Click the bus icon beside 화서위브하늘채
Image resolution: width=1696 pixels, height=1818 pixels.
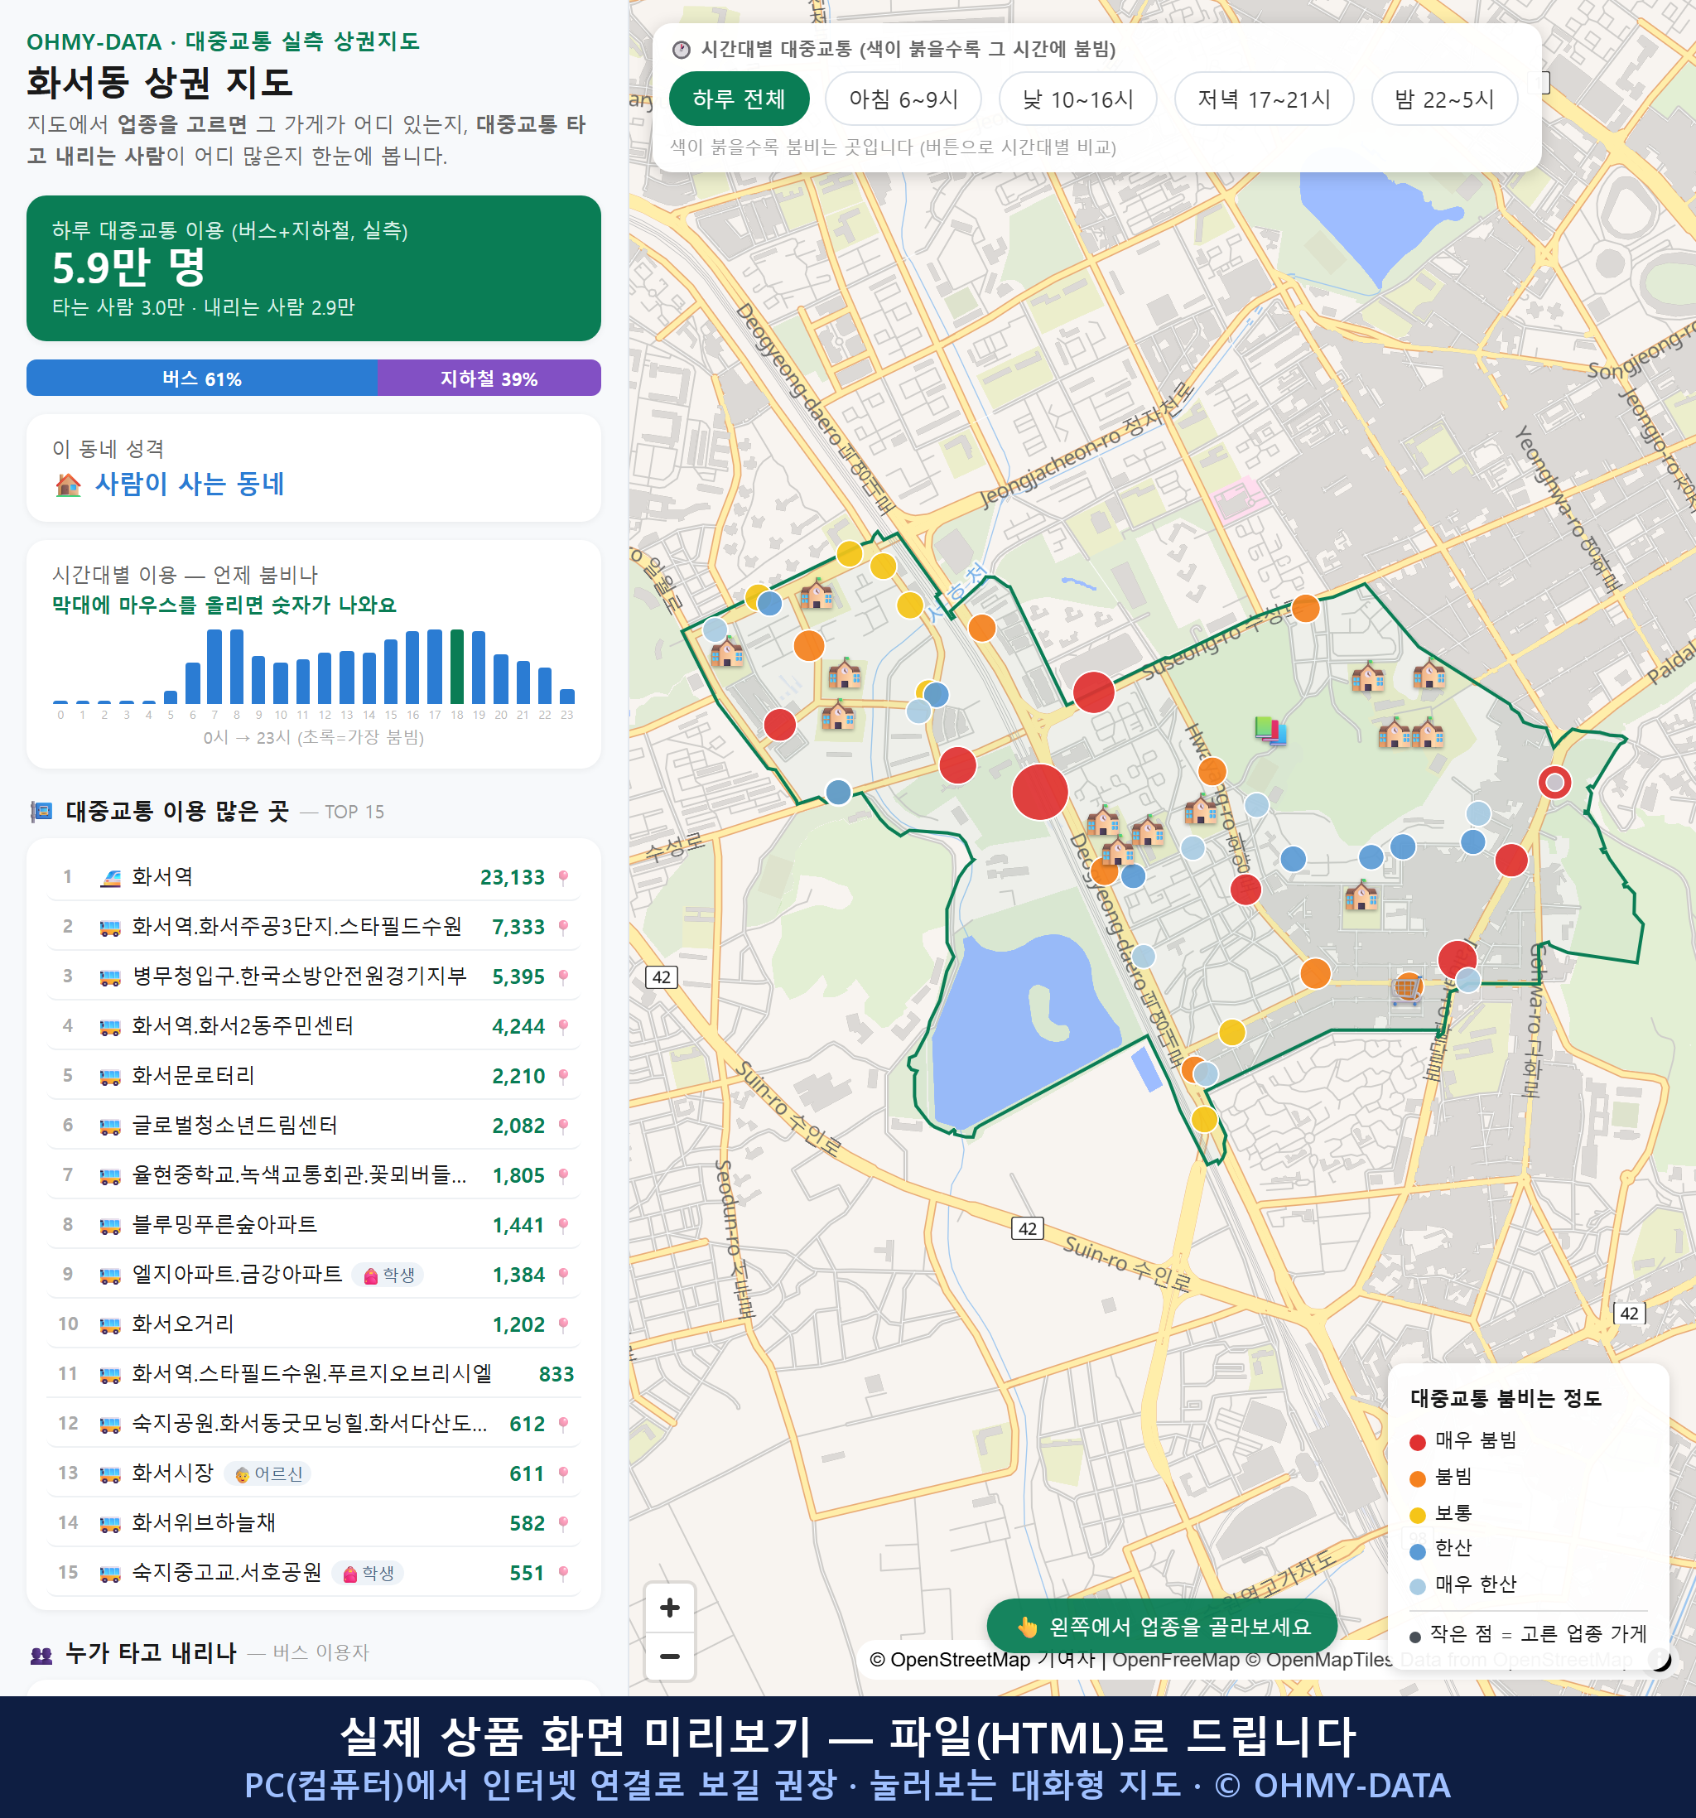point(109,1523)
